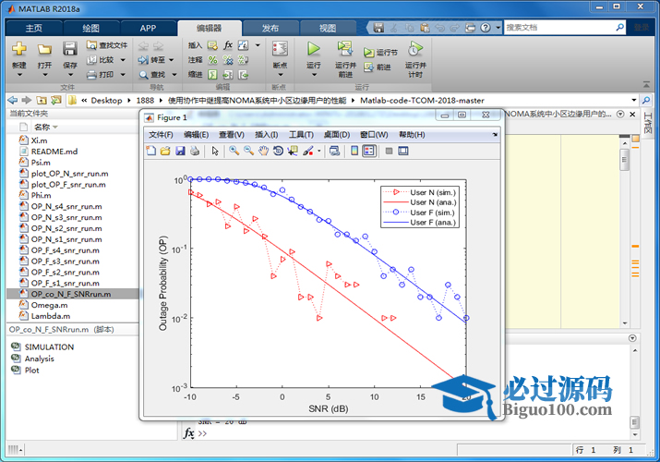Click the back arrow in the address bar

click(x=13, y=100)
